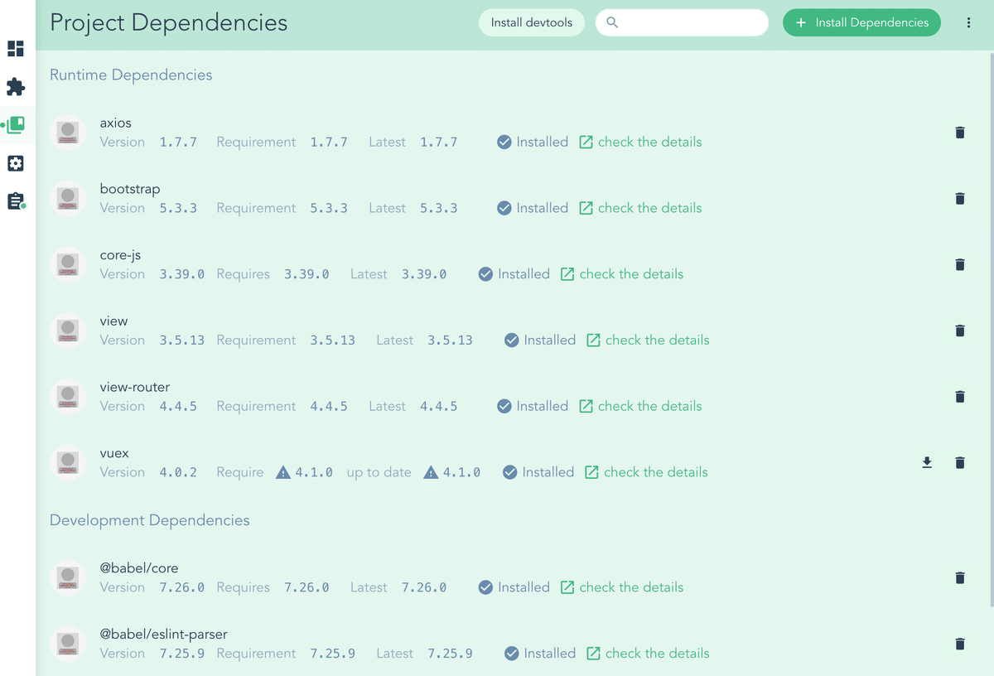Click the bootstrap package logo

click(x=68, y=199)
